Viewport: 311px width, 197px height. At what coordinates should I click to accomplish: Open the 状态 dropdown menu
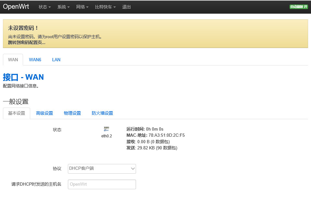(44, 7)
